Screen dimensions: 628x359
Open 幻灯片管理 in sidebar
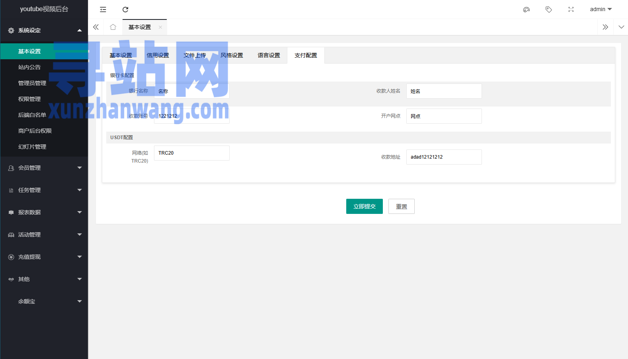44,147
